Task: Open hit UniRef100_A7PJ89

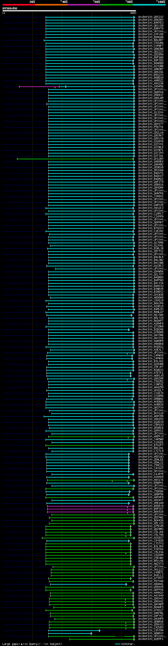Action: point(151,34)
